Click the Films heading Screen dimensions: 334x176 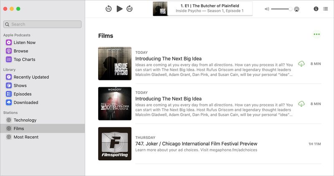click(x=106, y=36)
